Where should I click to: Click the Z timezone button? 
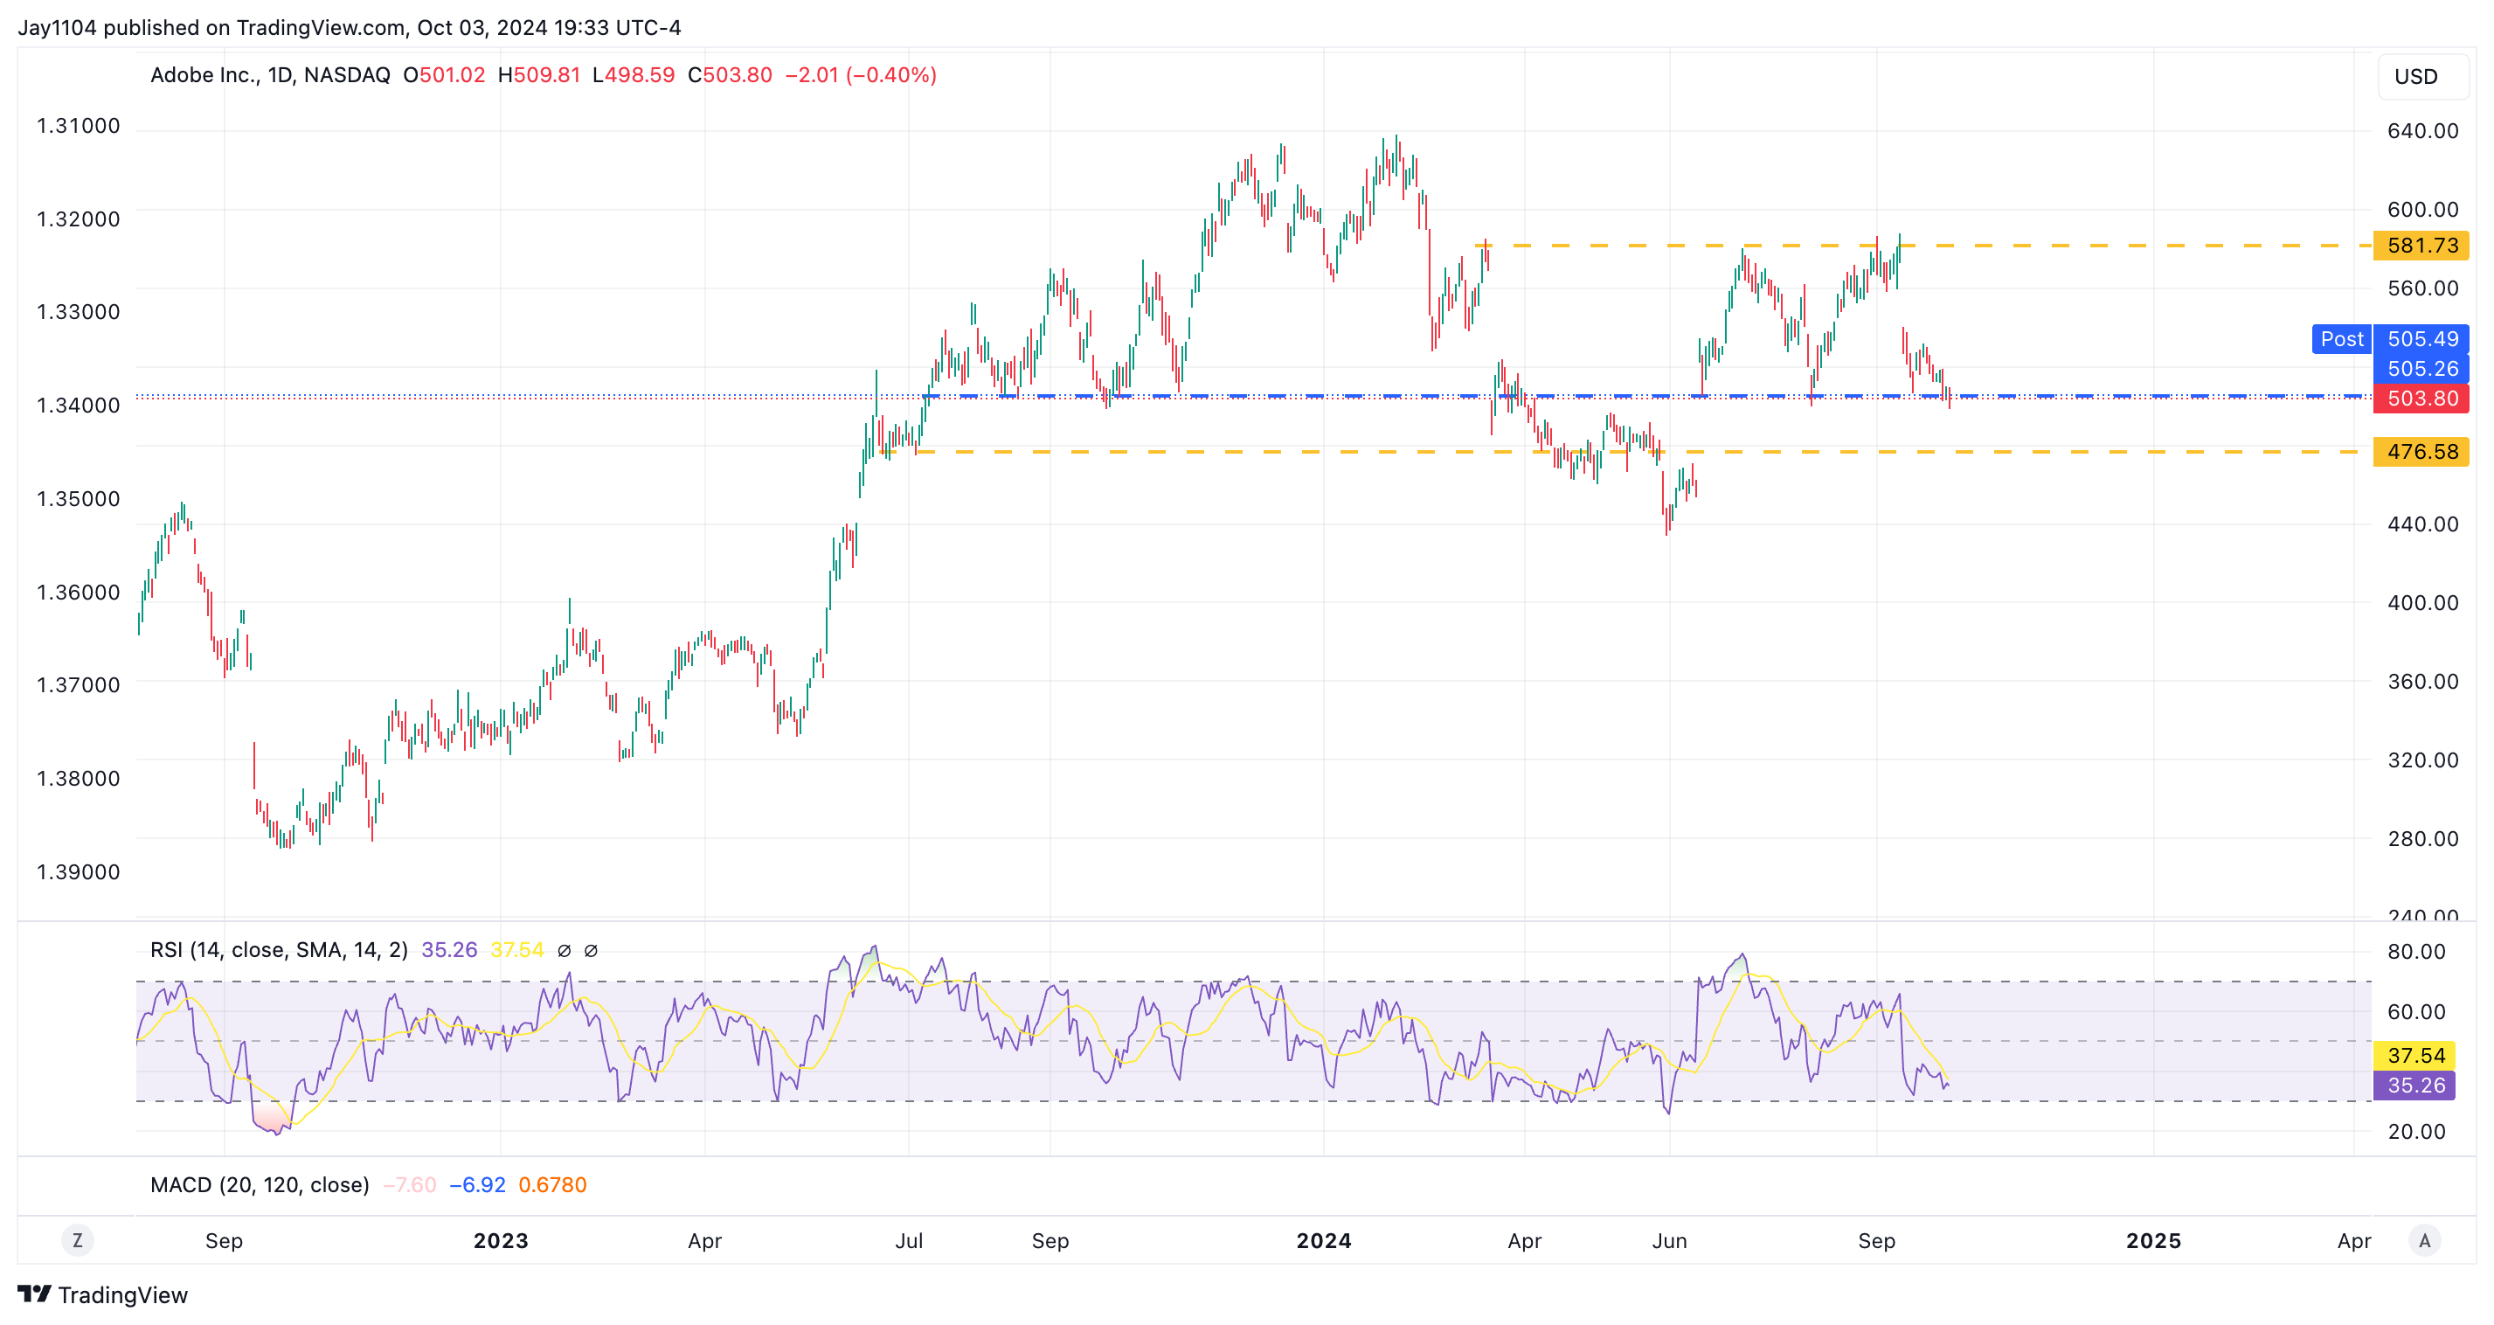[78, 1241]
